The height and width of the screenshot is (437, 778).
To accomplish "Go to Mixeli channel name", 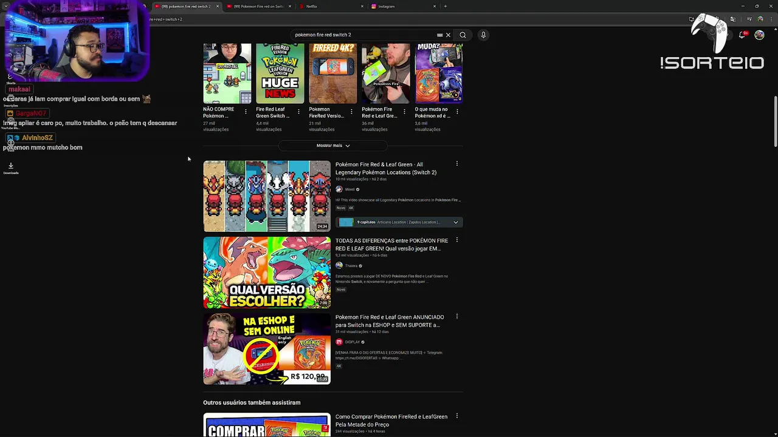I will tap(349, 189).
